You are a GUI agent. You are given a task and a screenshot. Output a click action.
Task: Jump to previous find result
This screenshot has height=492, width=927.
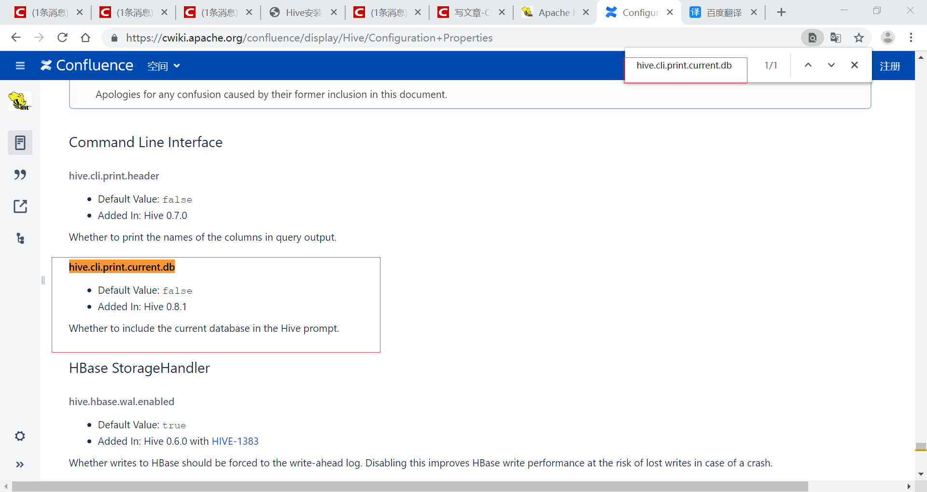click(x=808, y=65)
